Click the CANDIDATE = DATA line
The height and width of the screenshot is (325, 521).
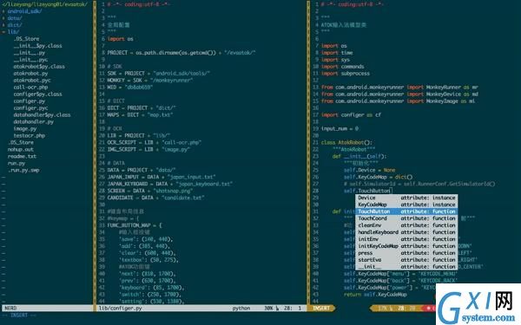click(x=155, y=198)
